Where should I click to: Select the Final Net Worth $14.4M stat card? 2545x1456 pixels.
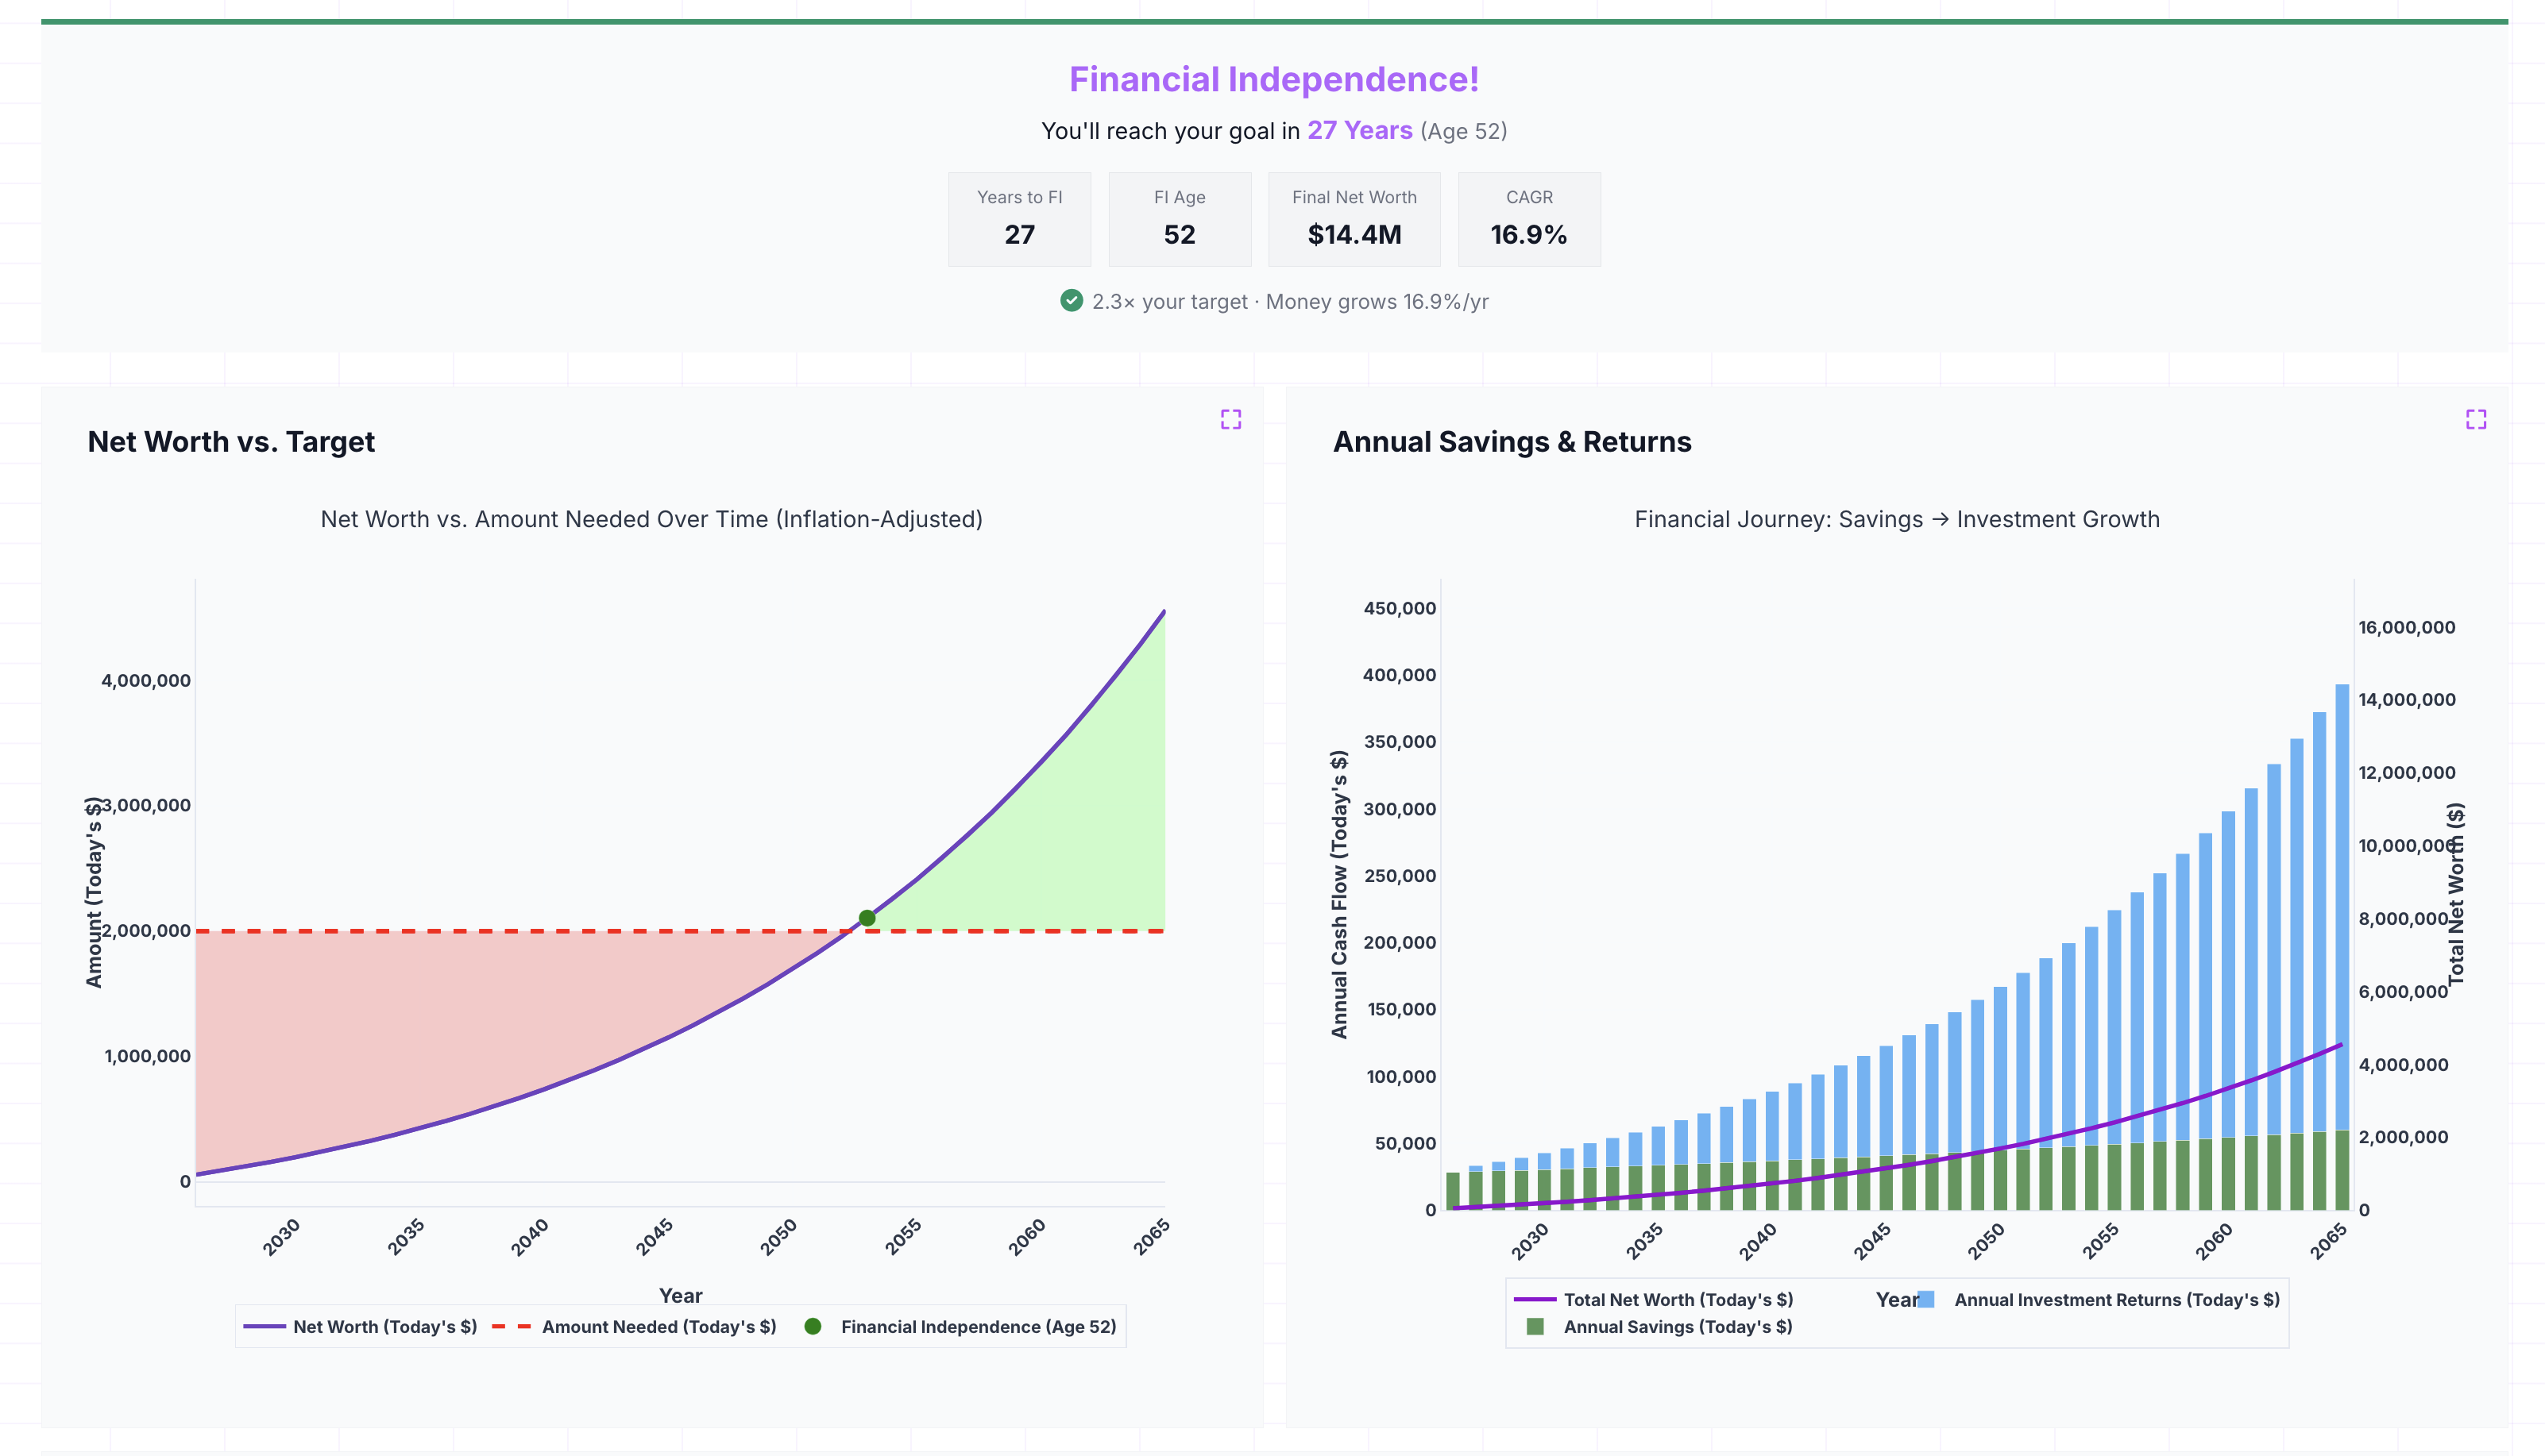1353,218
